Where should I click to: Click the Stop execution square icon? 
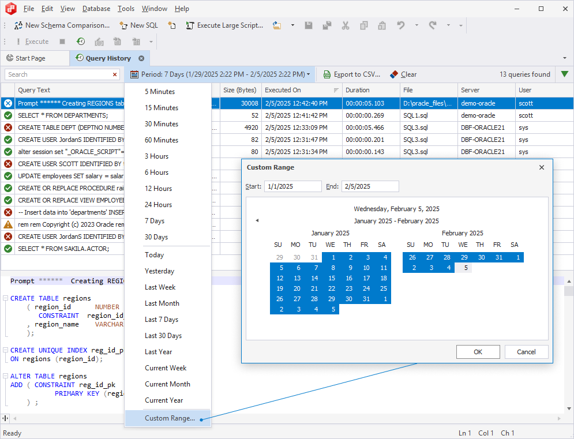62,42
